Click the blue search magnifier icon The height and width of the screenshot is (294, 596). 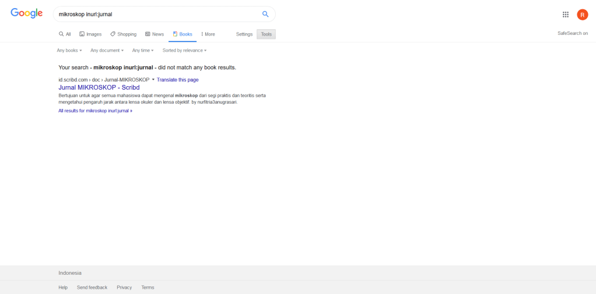[x=265, y=14]
